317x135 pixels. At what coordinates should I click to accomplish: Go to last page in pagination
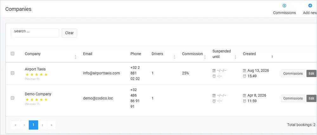51,125
